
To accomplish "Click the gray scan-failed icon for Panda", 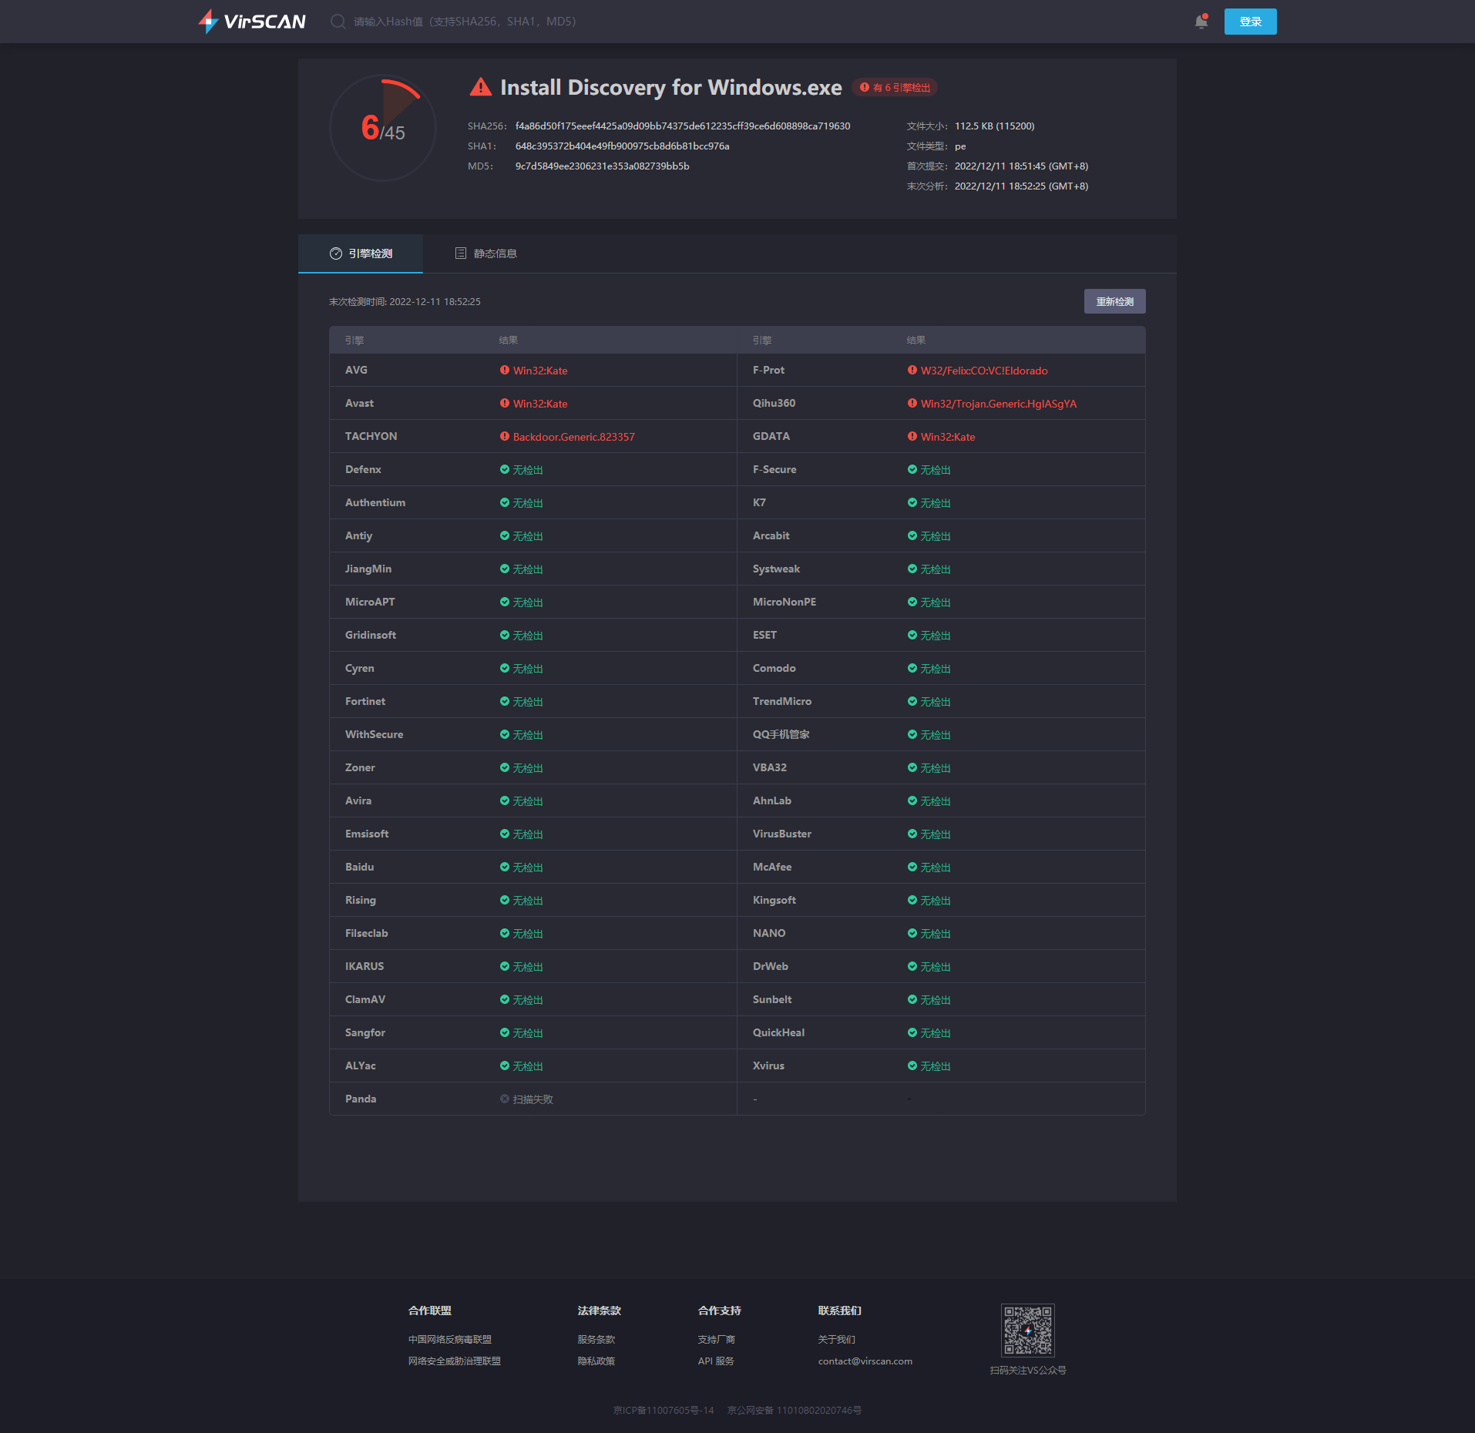I will [x=505, y=1099].
